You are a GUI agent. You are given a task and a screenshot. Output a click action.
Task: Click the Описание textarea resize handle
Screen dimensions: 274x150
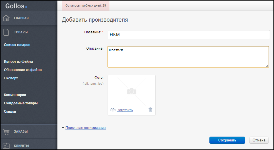coord(267,66)
